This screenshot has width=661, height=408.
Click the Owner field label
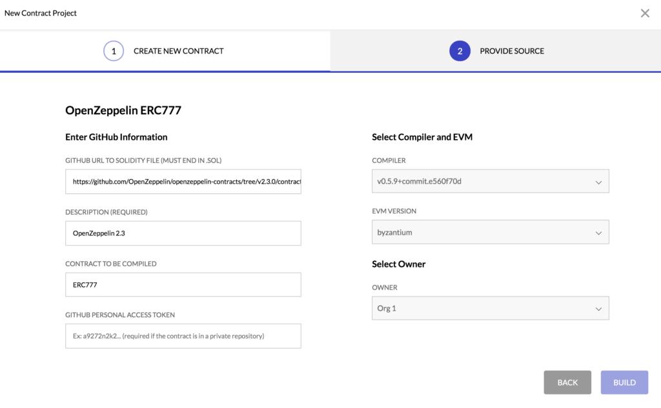[x=385, y=287]
